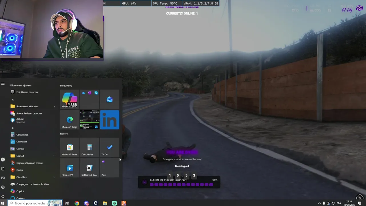The image size is (366, 206).
Task: Open the Photos live tile
Action: point(89,120)
